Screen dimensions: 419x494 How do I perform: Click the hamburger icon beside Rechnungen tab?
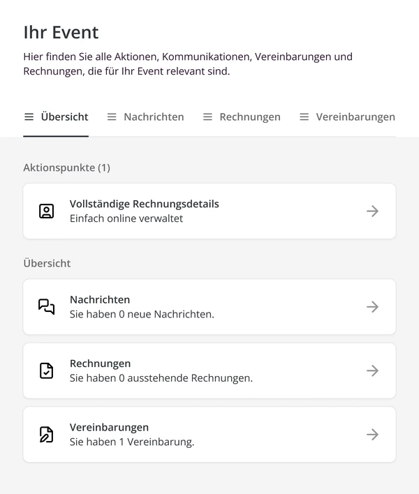(207, 117)
